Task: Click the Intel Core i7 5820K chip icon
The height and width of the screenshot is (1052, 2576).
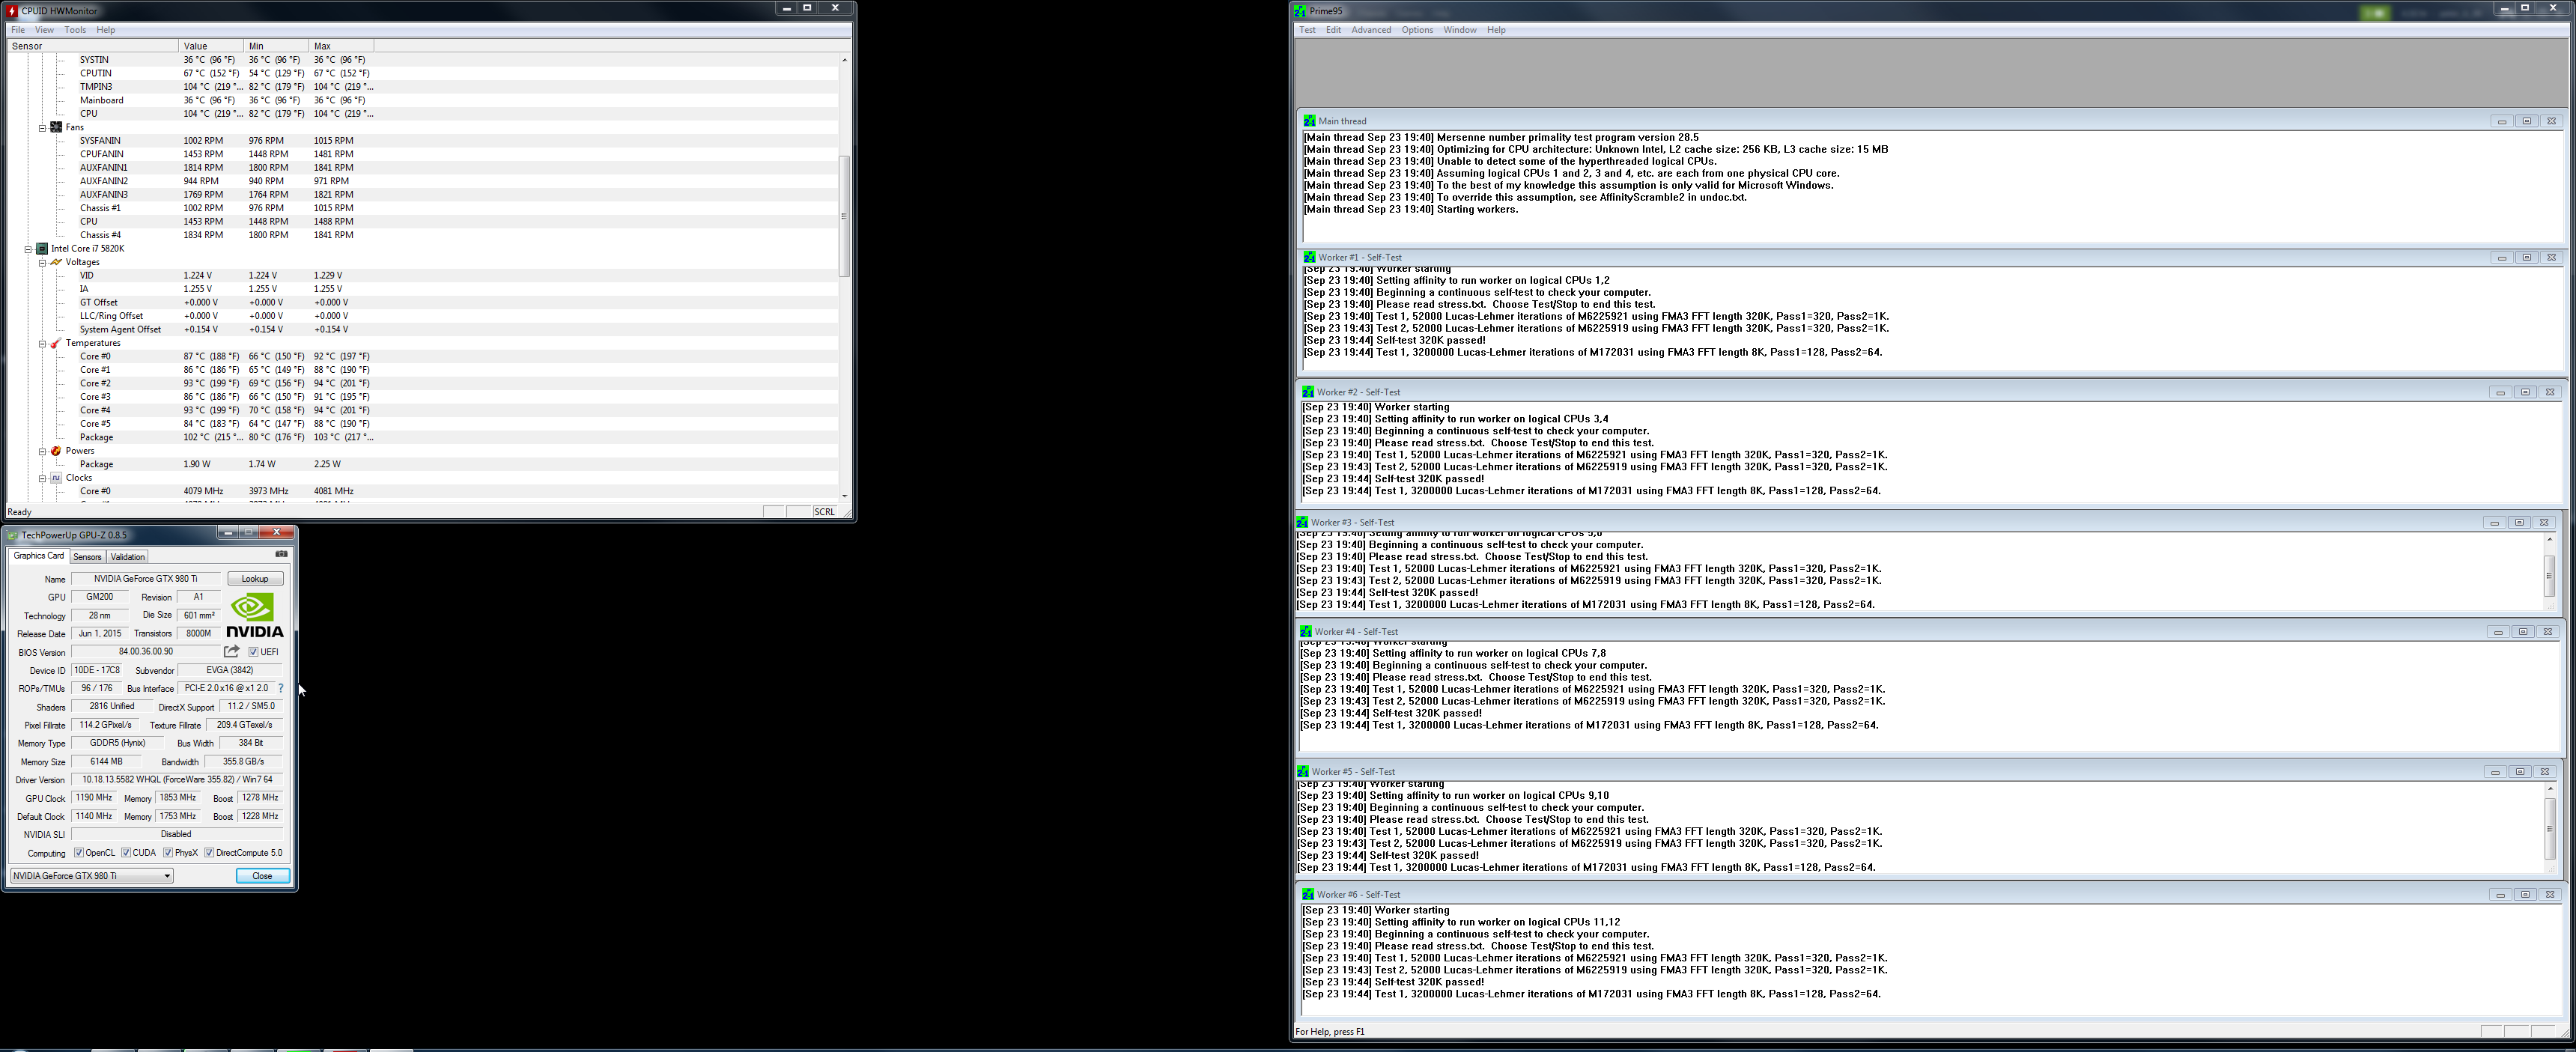Action: click(42, 248)
